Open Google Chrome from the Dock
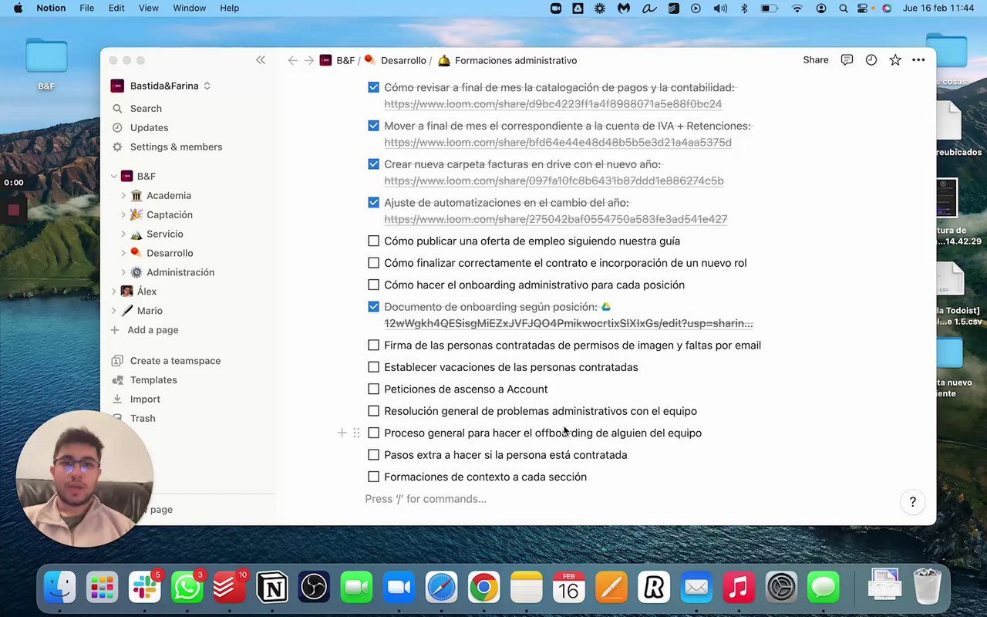The width and height of the screenshot is (987, 617). (483, 588)
